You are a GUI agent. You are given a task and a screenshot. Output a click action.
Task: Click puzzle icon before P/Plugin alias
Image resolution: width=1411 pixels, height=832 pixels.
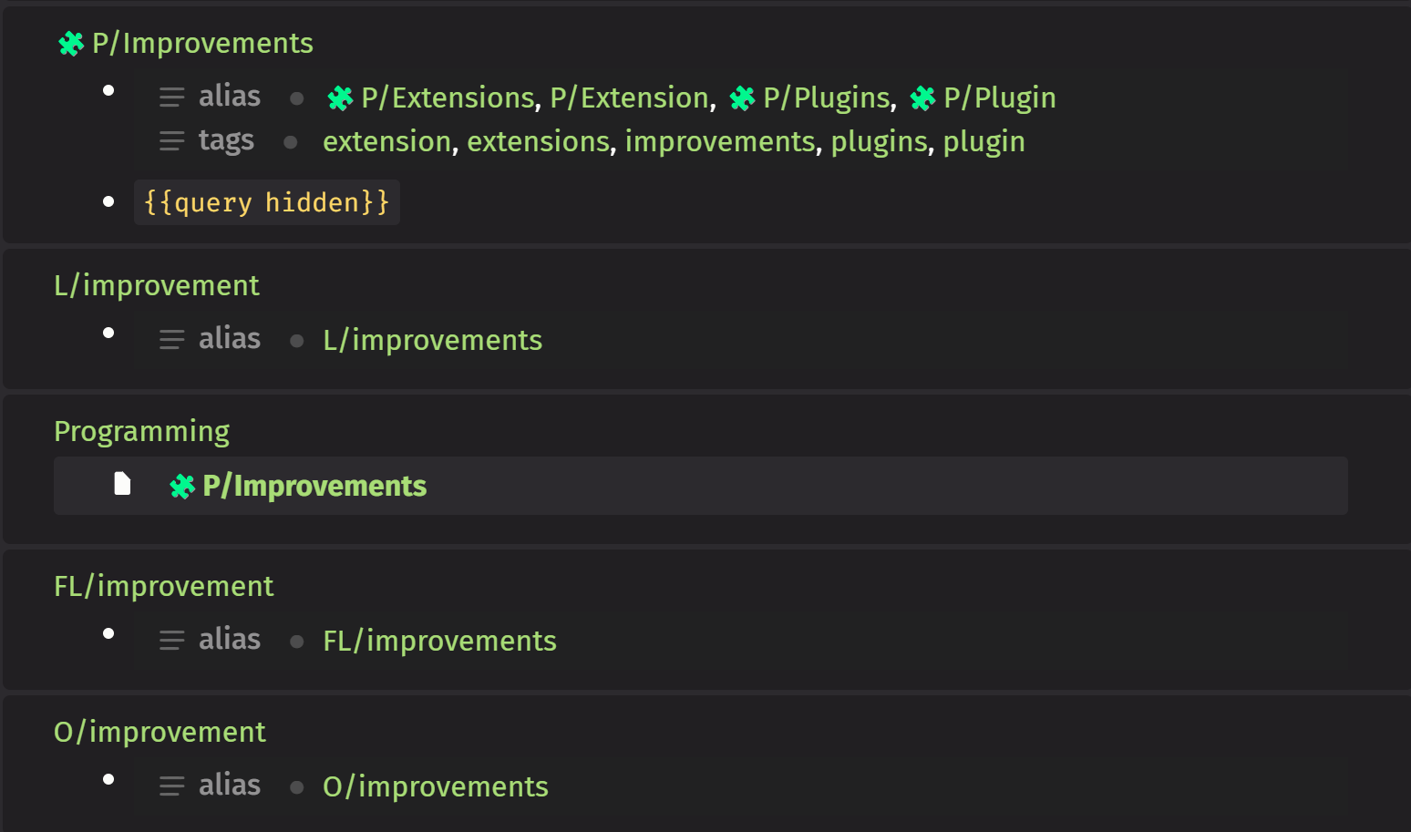922,98
